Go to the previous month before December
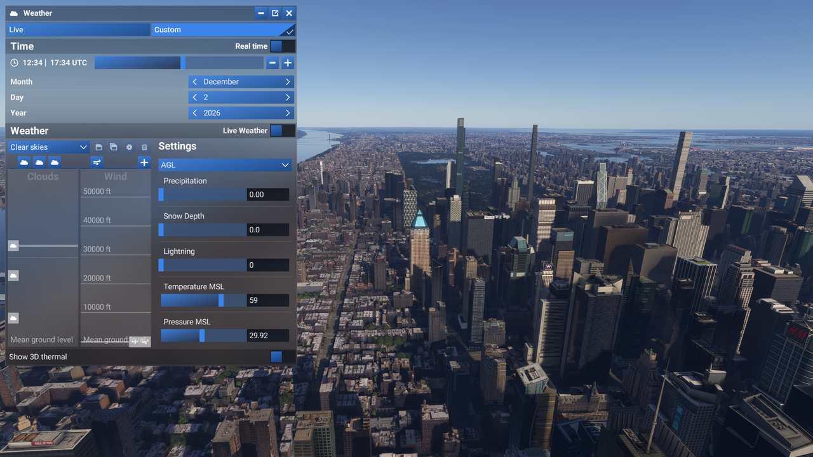 click(195, 82)
